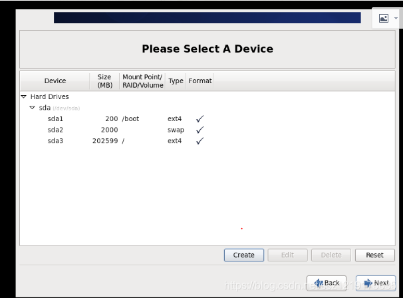Viewport: 403px width, 298px height.
Task: Select the sda3 root partition row
Action: (207, 141)
